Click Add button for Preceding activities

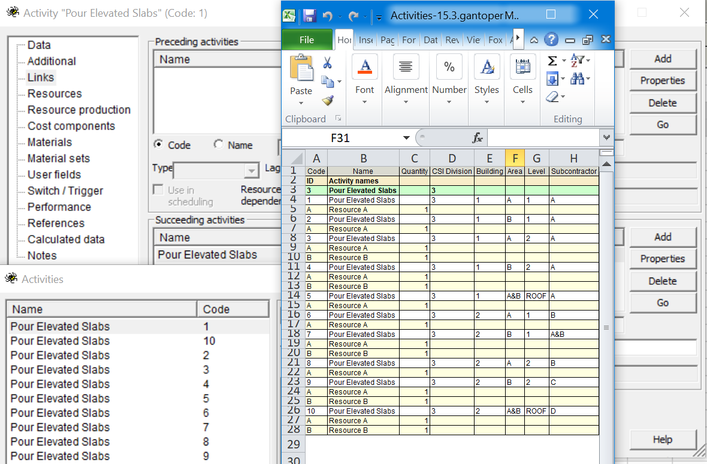663,59
